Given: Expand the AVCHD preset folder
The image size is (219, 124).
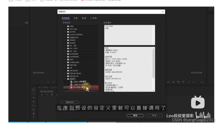Looking at the screenshot, I should coord(65,32).
